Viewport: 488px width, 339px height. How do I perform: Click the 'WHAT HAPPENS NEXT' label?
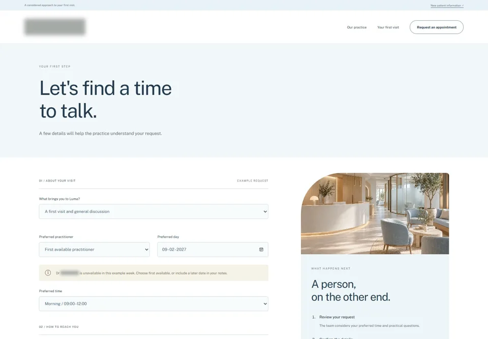[330, 268]
